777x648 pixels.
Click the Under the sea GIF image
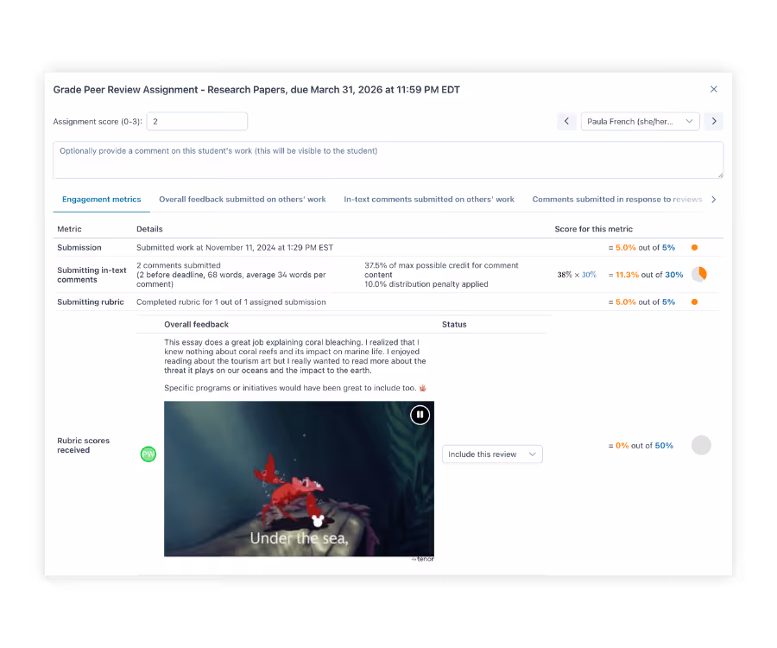pyautogui.click(x=299, y=479)
